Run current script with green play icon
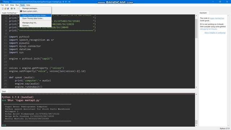Screen dimensions: 231x130 [12, 9]
